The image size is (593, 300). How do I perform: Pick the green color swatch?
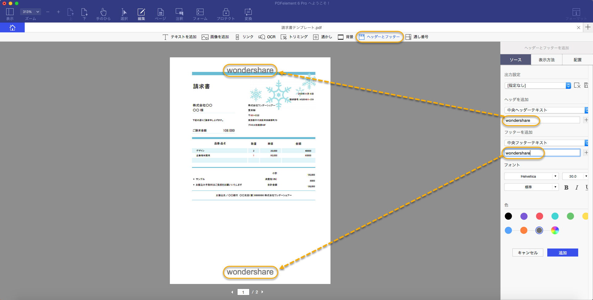coord(570,216)
